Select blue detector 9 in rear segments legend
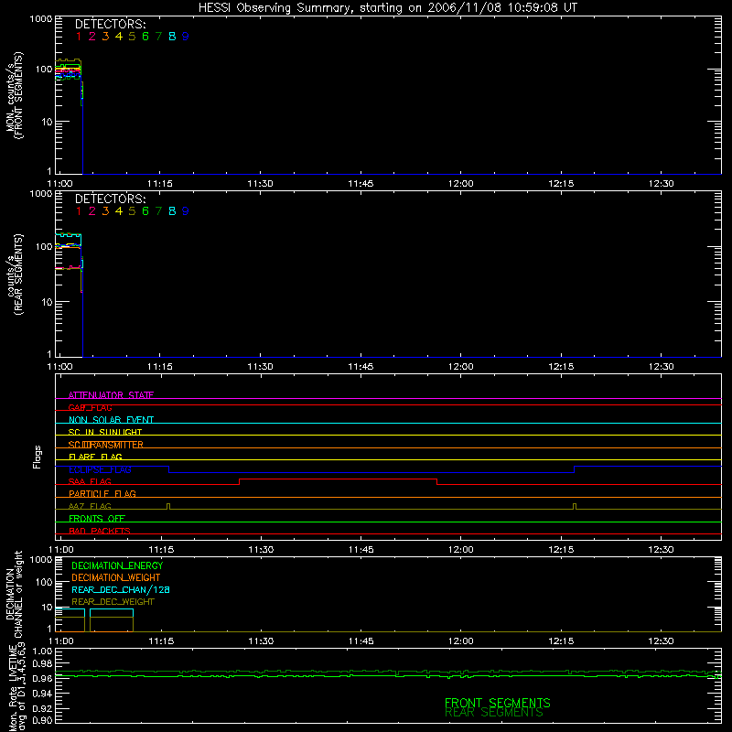Image resolution: width=732 pixels, height=732 pixels. pos(186,211)
